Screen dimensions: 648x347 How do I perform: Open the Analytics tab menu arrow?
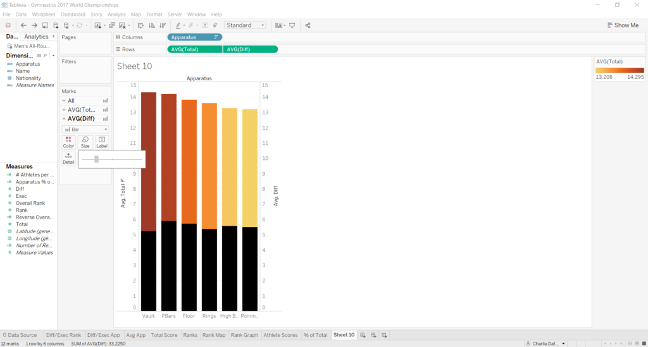[x=53, y=37]
